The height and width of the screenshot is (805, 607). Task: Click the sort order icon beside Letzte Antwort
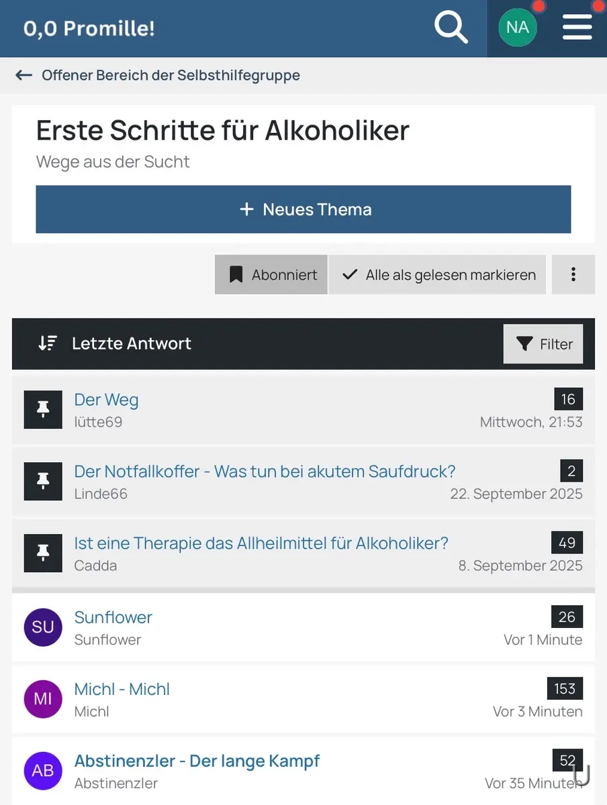tap(48, 343)
